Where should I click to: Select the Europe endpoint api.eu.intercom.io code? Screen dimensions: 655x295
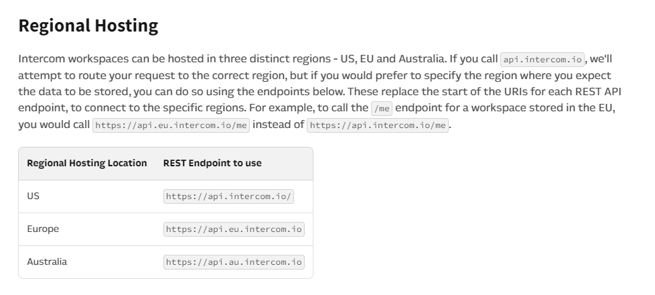pyautogui.click(x=234, y=229)
